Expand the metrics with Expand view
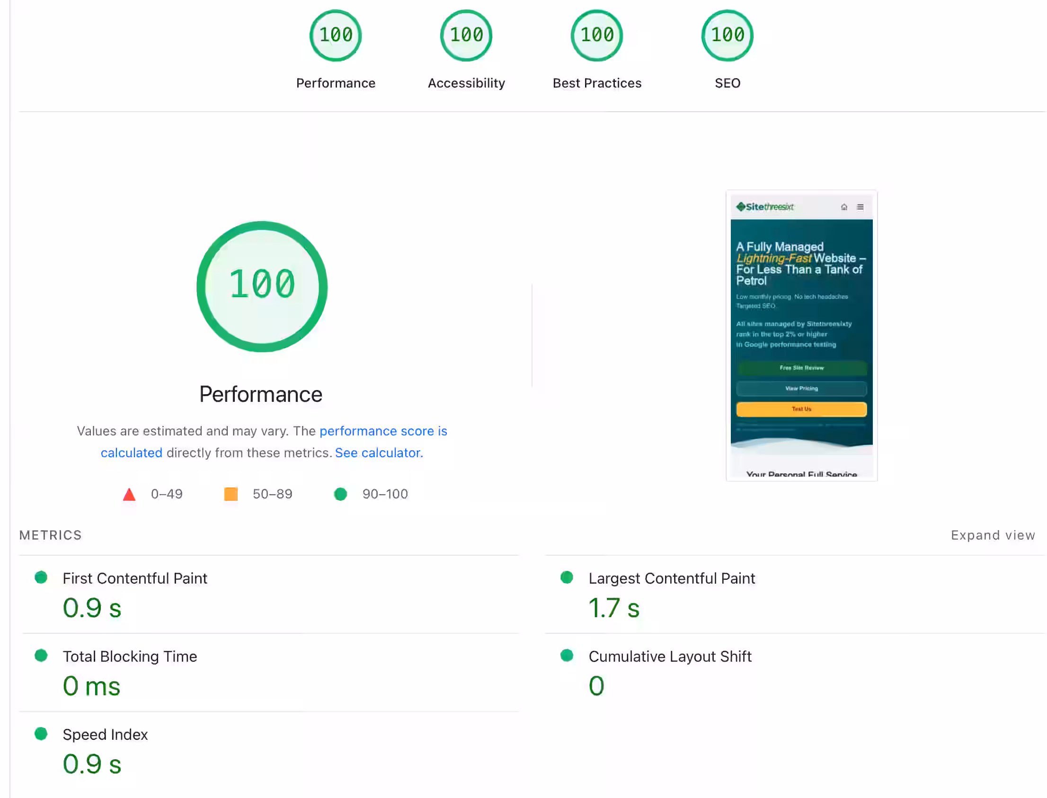The image size is (1047, 798). point(993,535)
